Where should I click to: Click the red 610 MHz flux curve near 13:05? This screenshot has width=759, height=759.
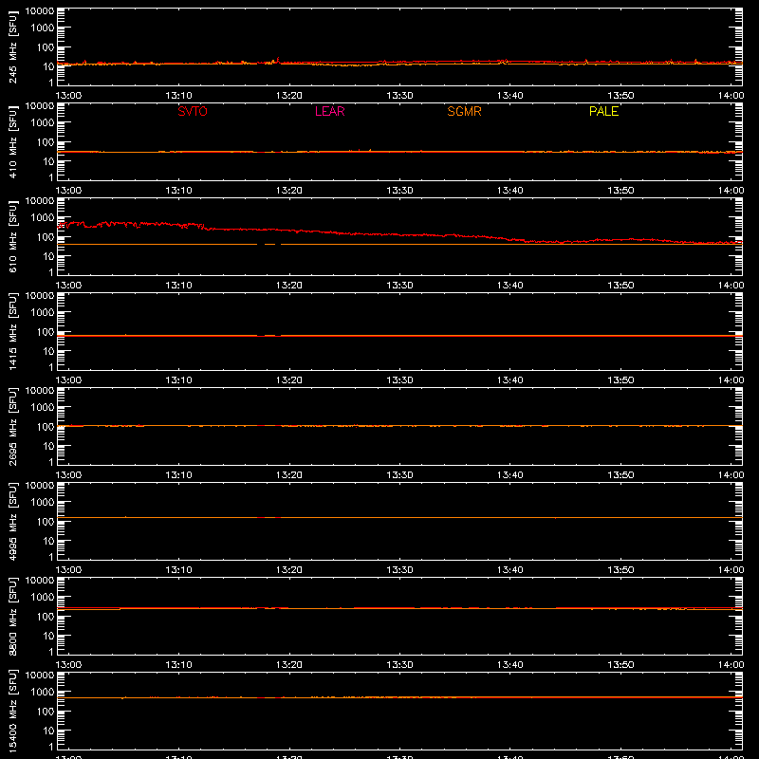(x=123, y=224)
